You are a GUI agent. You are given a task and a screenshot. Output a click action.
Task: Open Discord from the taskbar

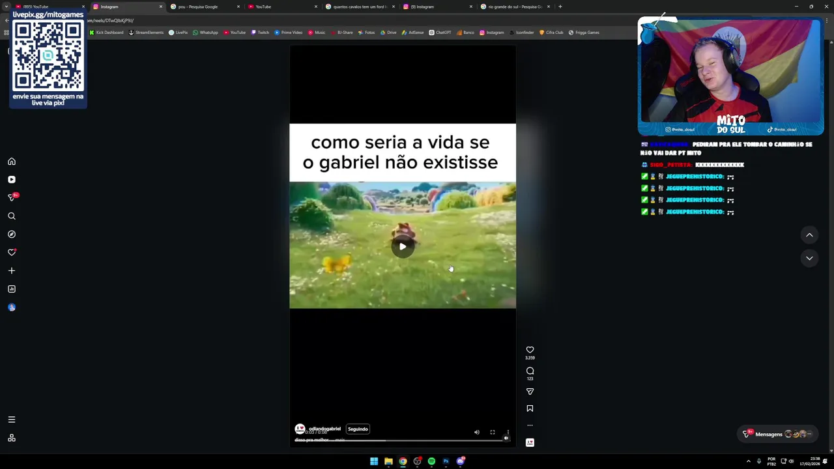click(461, 461)
